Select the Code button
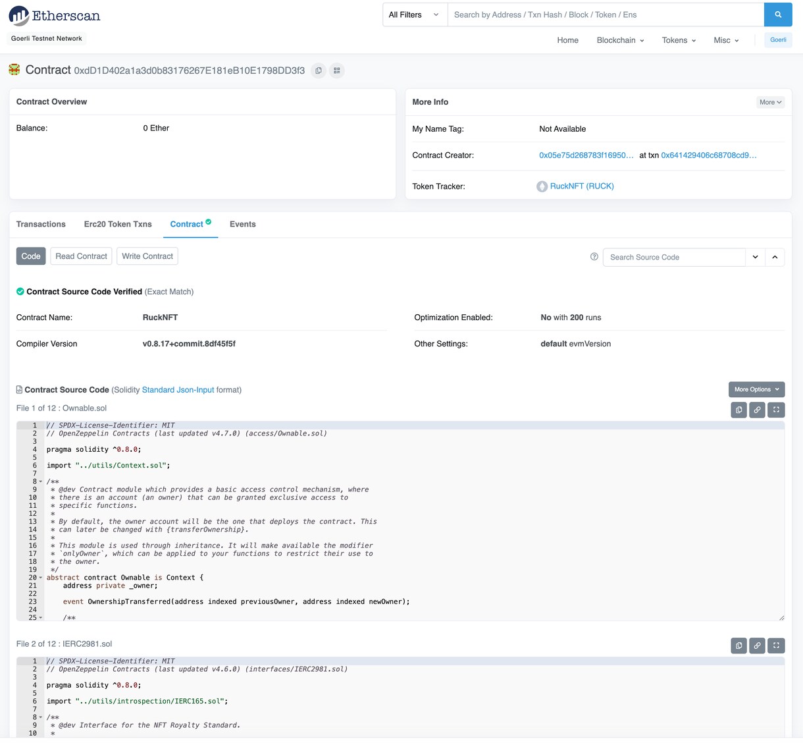803x743 pixels. 31,256
